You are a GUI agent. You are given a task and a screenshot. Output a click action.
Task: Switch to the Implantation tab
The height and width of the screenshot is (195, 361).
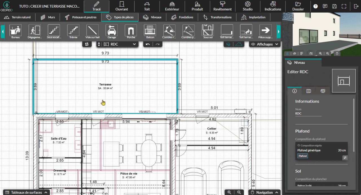pyautogui.click(x=253, y=17)
